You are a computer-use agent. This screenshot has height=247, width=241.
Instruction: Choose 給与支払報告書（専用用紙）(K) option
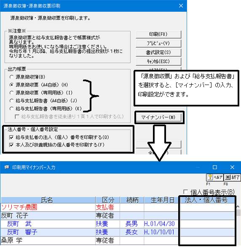pos(11,109)
